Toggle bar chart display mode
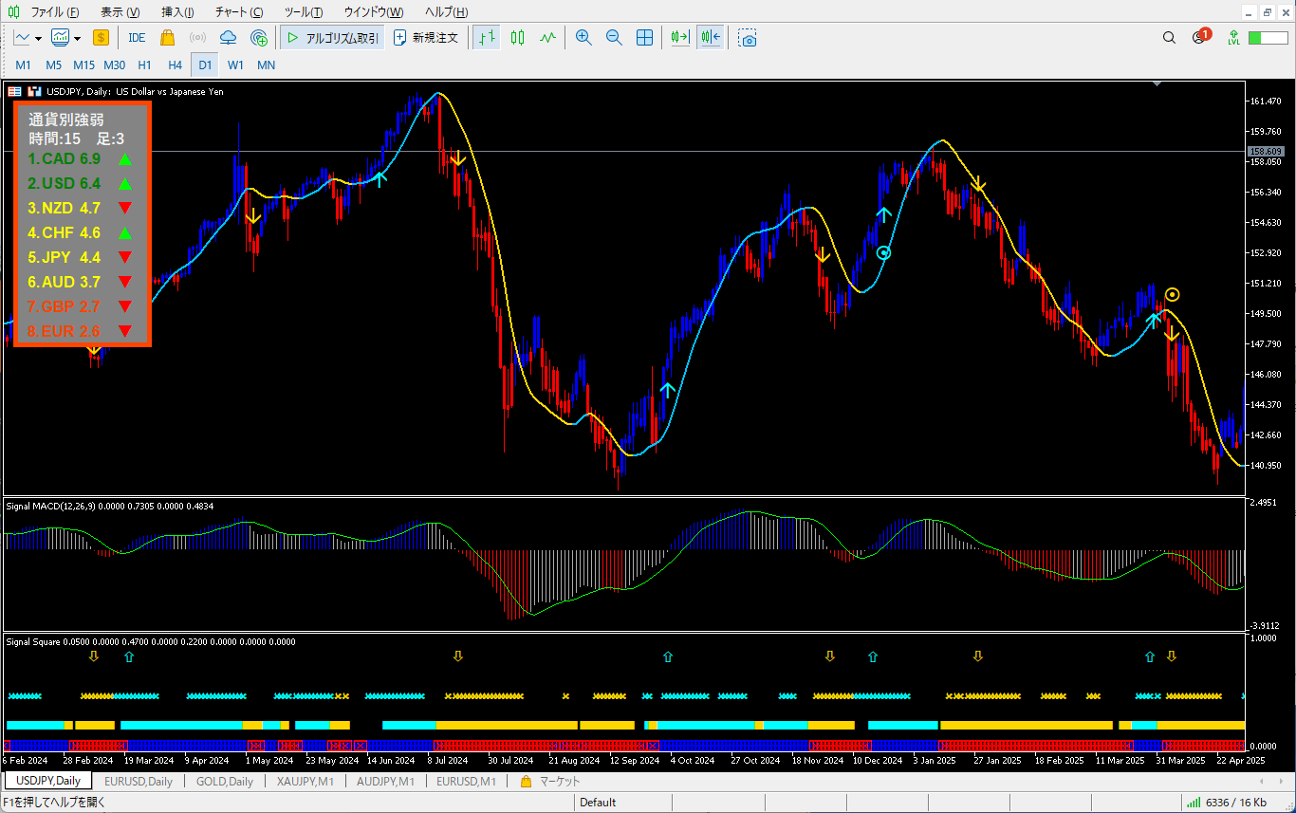 point(487,38)
